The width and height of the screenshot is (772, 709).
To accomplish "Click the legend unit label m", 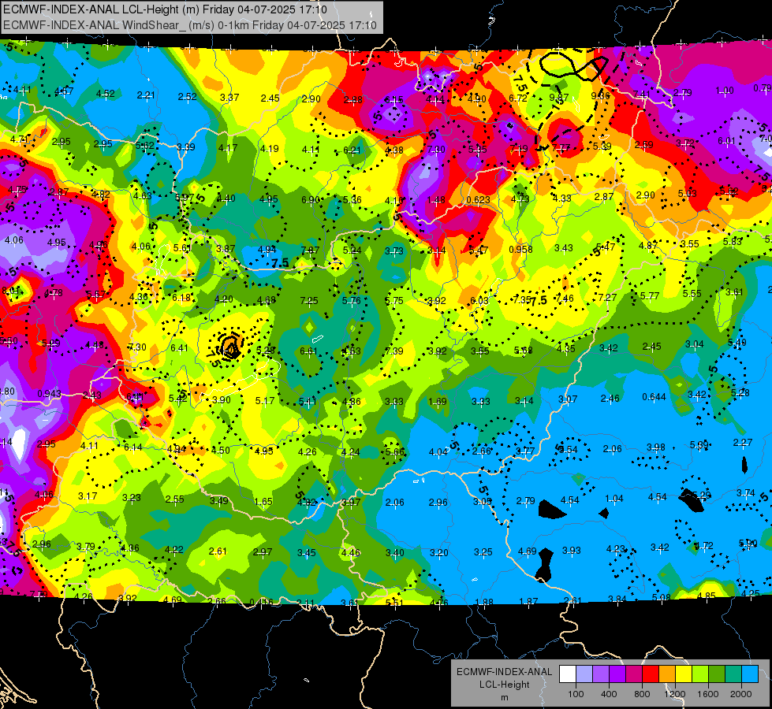I will click(x=504, y=697).
